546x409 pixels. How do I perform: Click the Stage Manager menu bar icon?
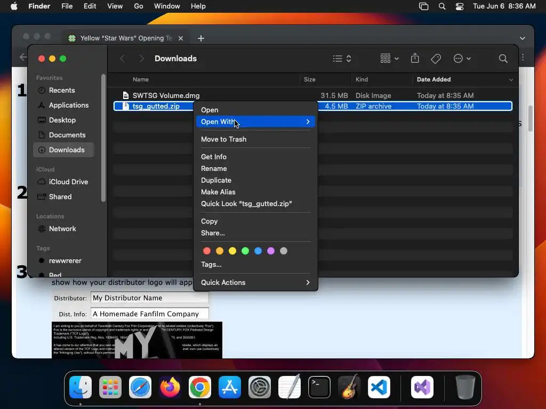click(423, 6)
